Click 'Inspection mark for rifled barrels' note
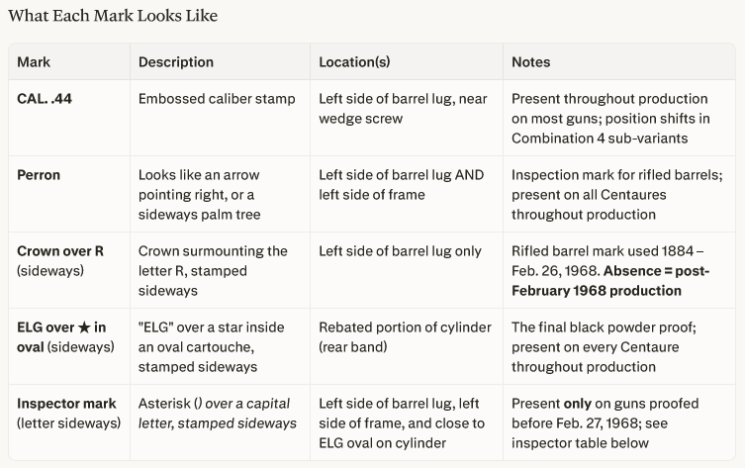Image resolution: width=745 pixels, height=468 pixels. [616, 175]
